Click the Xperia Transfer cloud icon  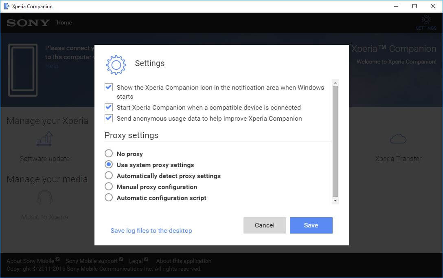(398, 139)
